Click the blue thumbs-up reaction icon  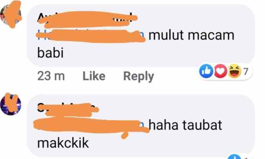206,71
